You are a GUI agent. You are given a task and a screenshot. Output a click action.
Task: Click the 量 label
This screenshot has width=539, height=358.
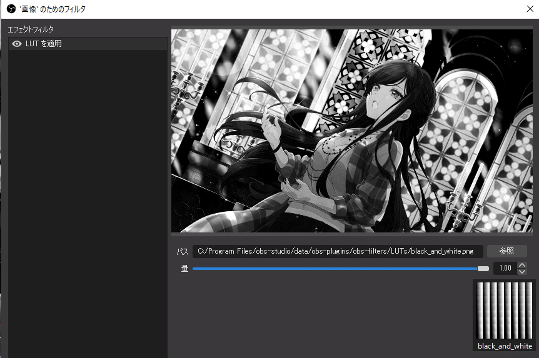point(184,268)
